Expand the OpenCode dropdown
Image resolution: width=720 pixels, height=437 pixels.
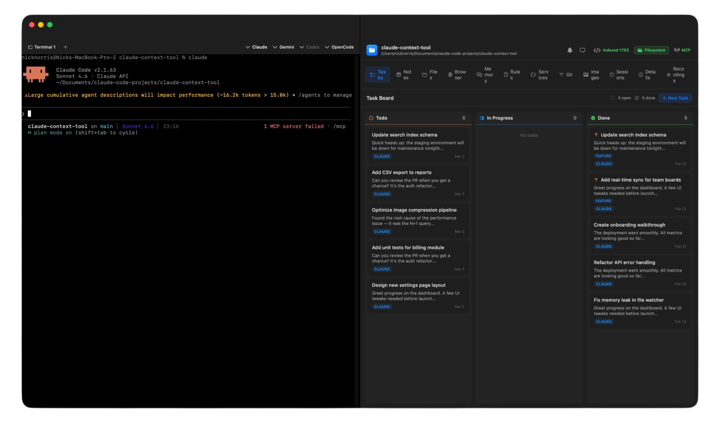(339, 47)
